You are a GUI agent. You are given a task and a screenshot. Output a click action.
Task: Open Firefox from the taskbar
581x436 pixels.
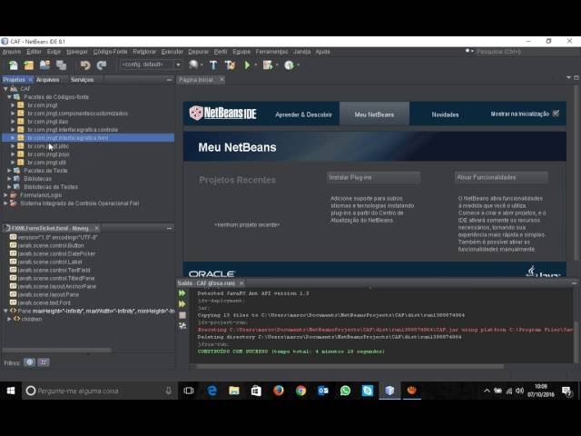279,391
